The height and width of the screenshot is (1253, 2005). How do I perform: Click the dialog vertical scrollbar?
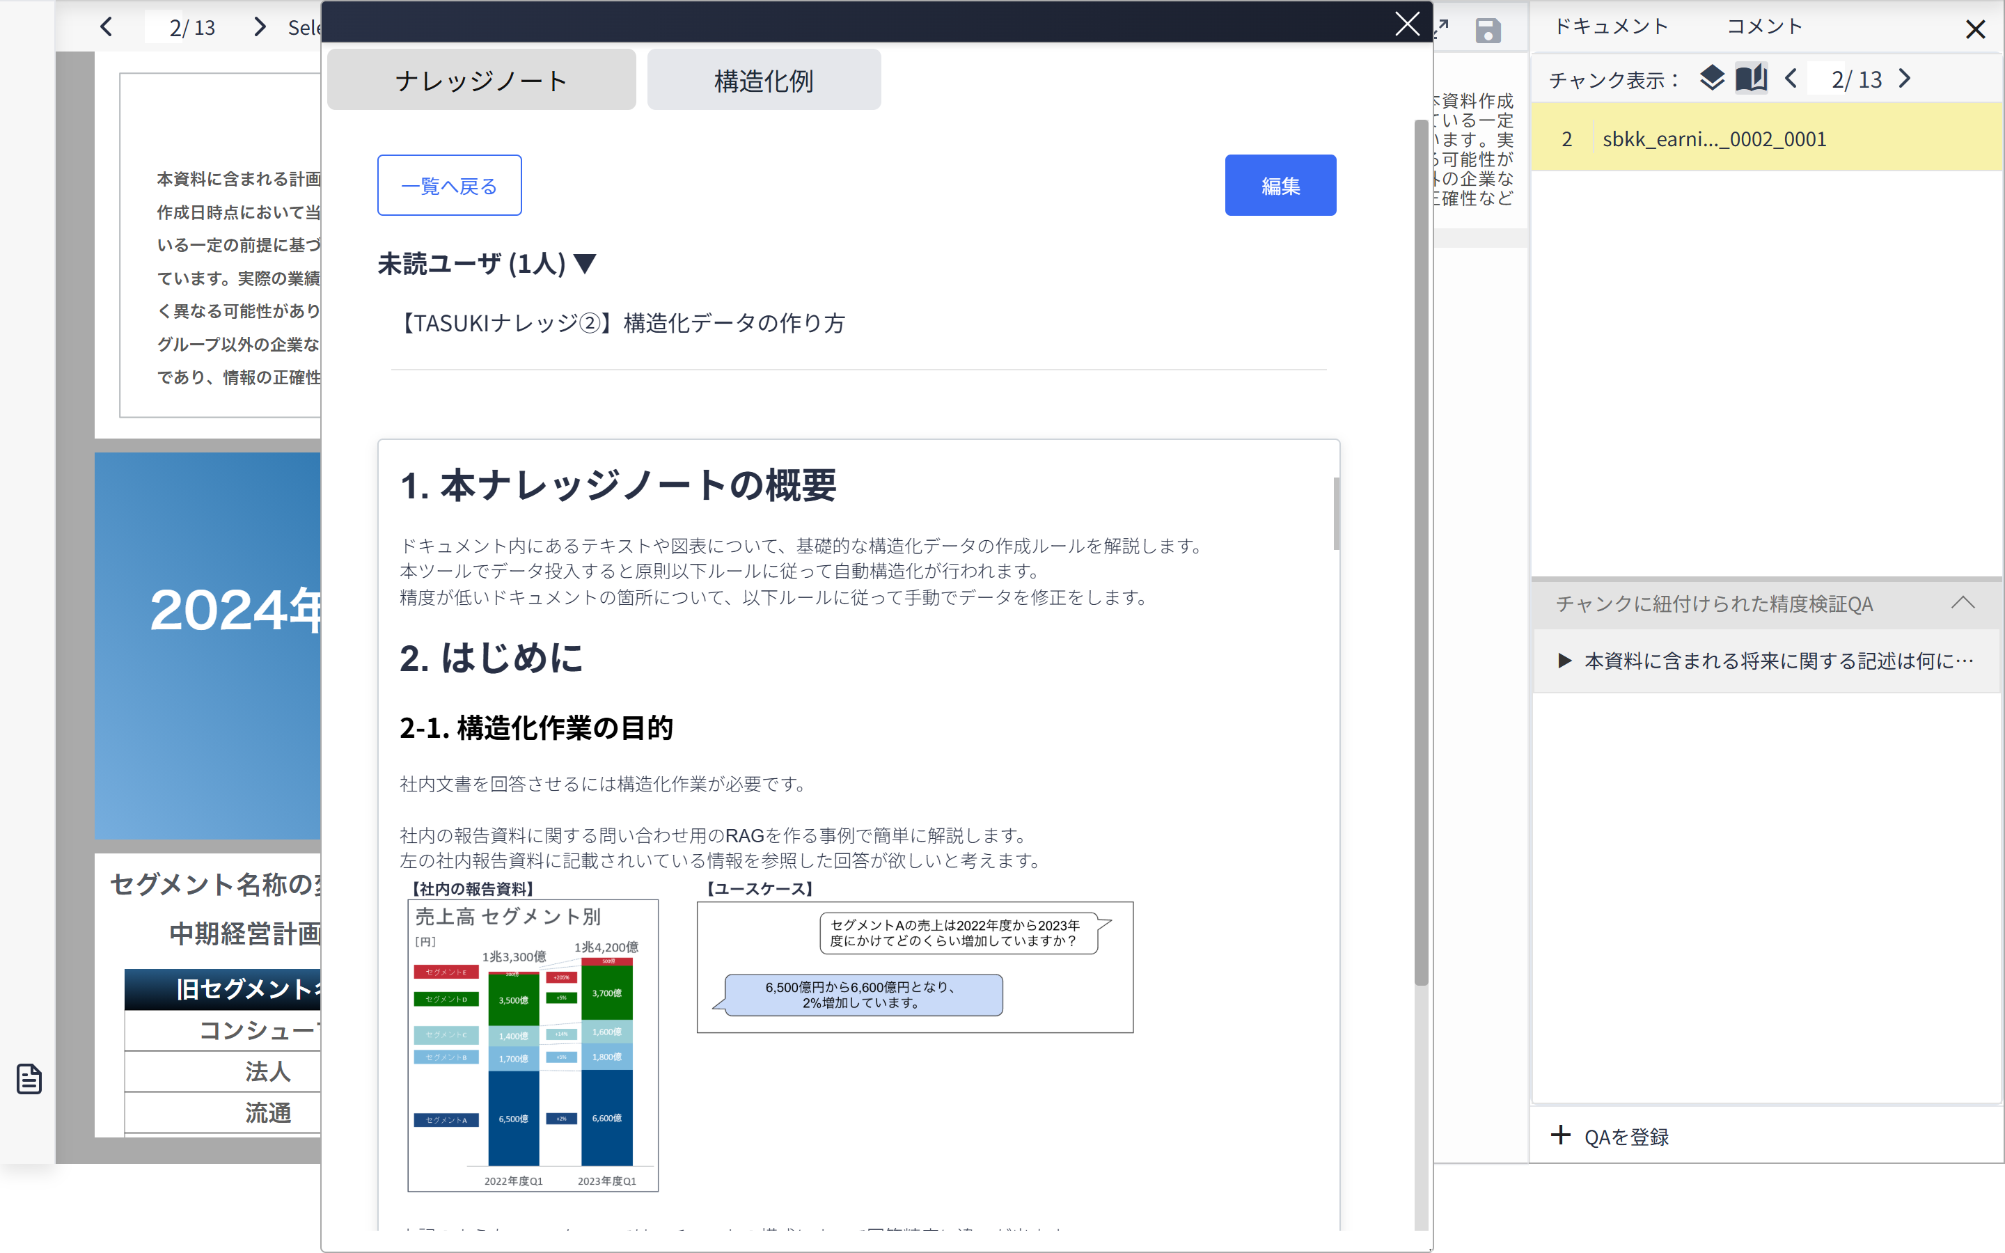(1420, 552)
